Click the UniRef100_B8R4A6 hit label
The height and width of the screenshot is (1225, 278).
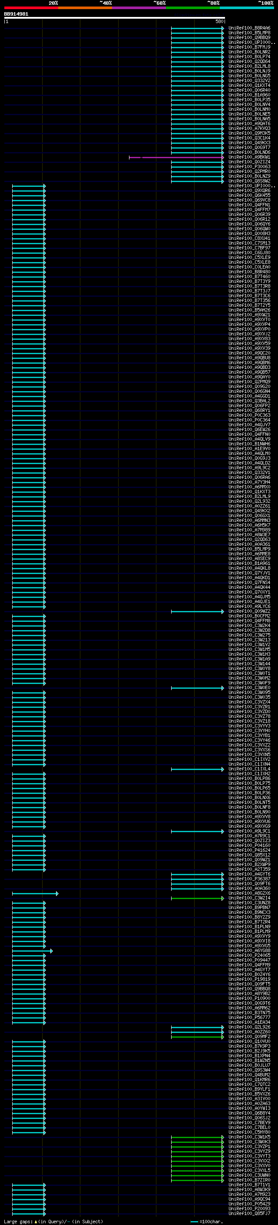(249, 28)
